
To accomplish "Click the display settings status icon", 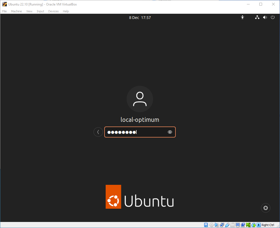I will click(x=238, y=225).
